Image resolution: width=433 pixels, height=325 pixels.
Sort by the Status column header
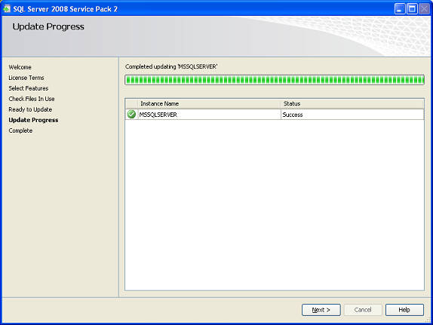[x=352, y=103]
